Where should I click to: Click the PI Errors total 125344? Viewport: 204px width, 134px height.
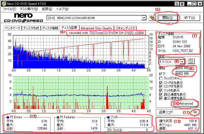[x=41, y=129]
